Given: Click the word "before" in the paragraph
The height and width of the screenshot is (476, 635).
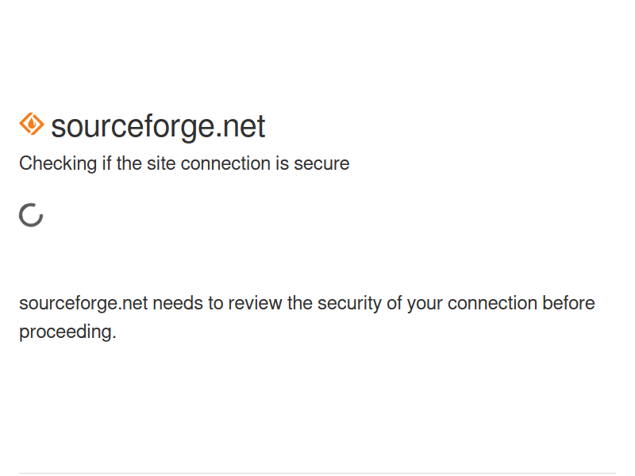Looking at the screenshot, I should 568,304.
